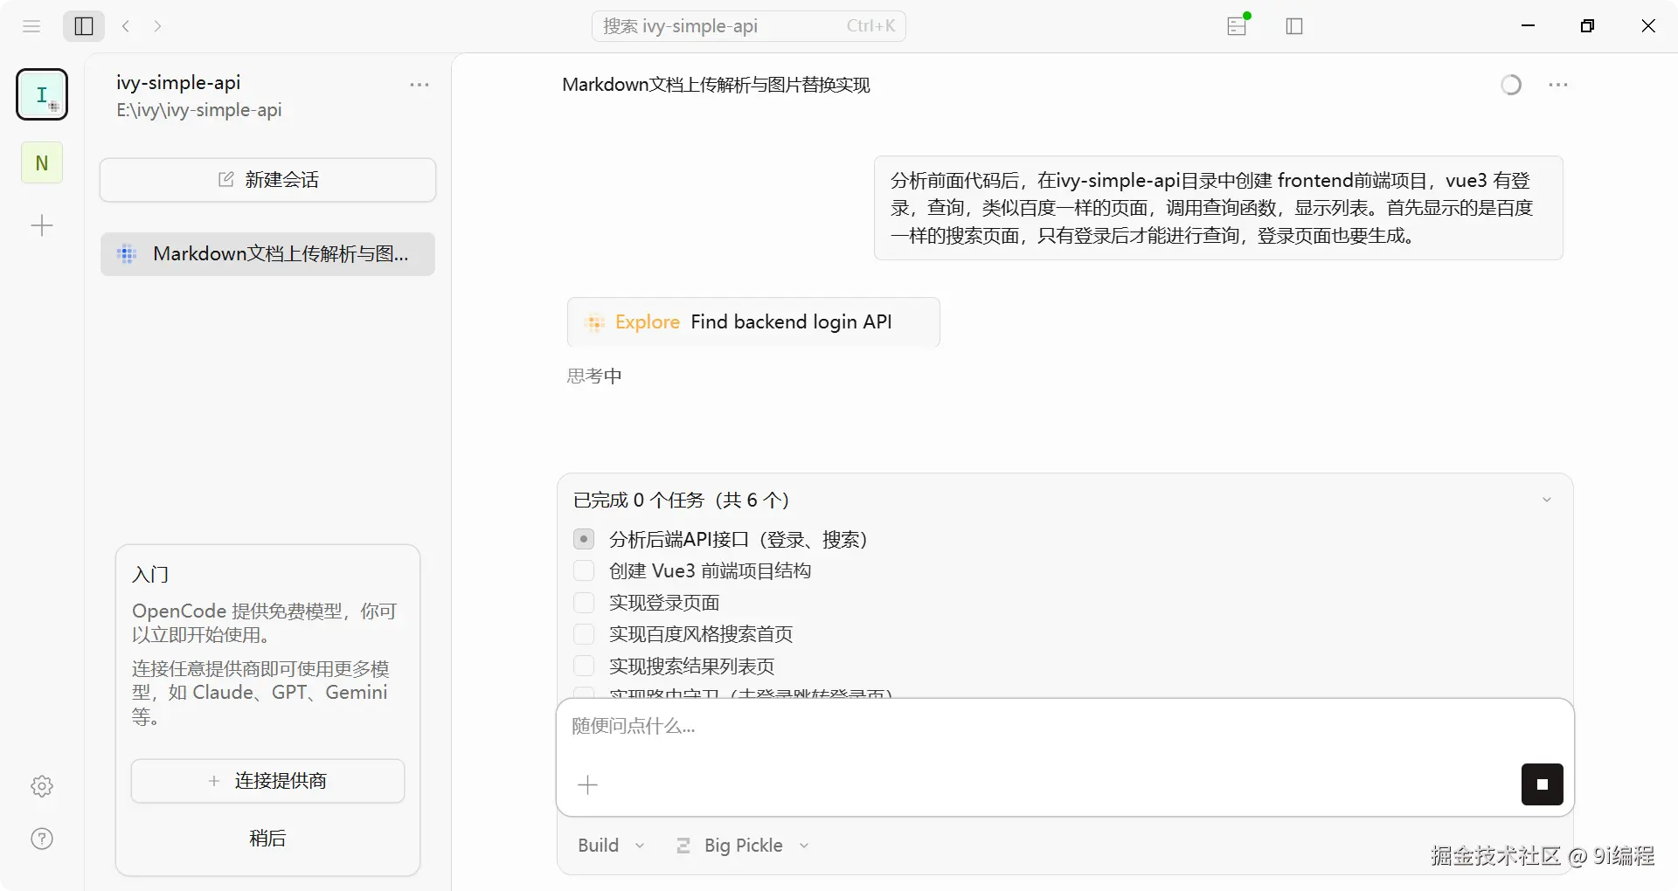Stop generation with the black square button
The width and height of the screenshot is (1678, 891).
1543,784
